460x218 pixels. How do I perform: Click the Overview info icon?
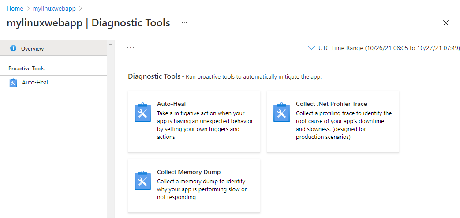point(13,48)
